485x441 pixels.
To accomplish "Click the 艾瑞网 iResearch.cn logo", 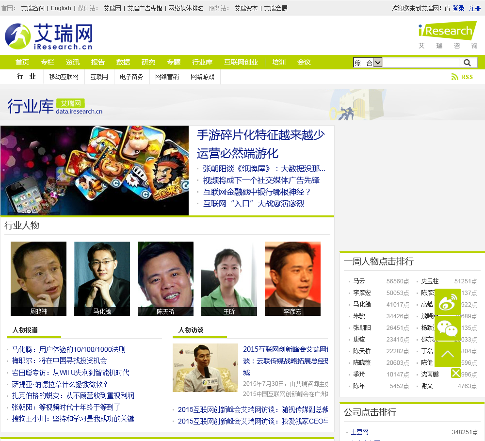I will pos(48,36).
